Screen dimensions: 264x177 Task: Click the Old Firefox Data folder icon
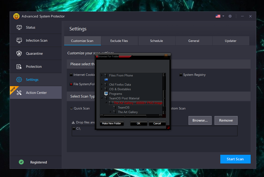pyautogui.click(x=106, y=85)
